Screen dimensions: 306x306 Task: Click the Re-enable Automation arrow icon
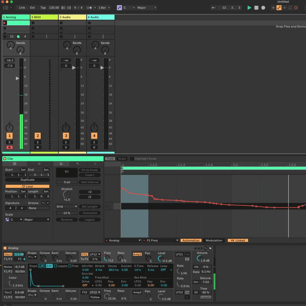click(285, 8)
